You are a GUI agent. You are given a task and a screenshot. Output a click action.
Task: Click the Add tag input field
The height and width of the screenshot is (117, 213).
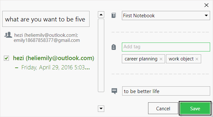166,47
